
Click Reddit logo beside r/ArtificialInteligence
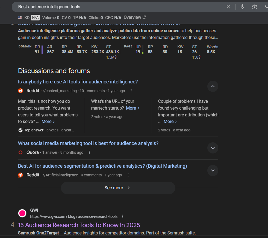(x=20, y=175)
